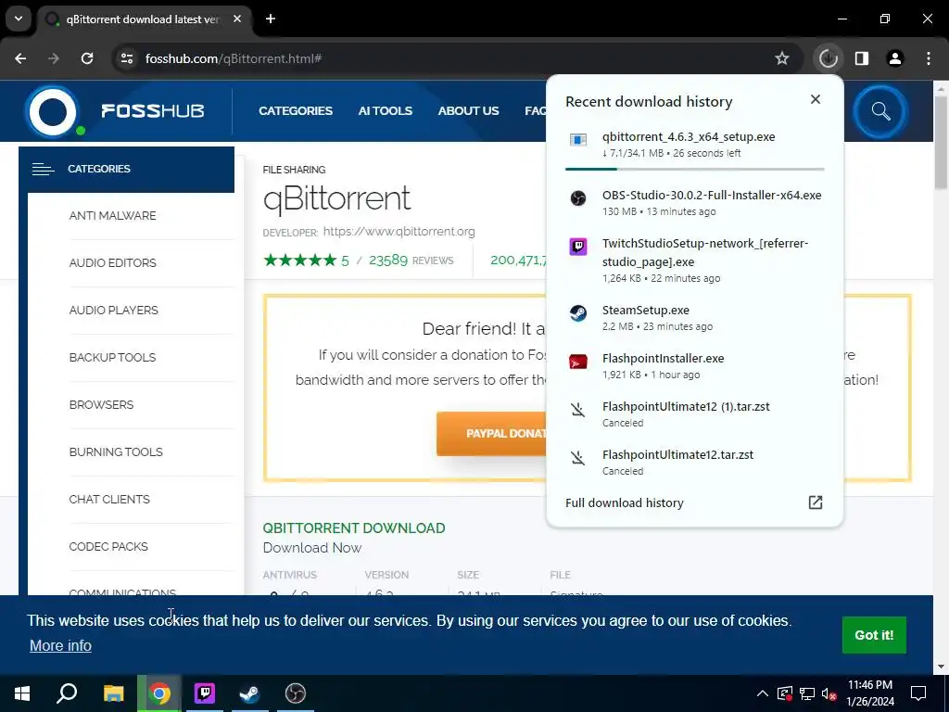Image resolution: width=949 pixels, height=712 pixels.
Task: Click the FILE SHARING category label
Action: click(x=294, y=170)
